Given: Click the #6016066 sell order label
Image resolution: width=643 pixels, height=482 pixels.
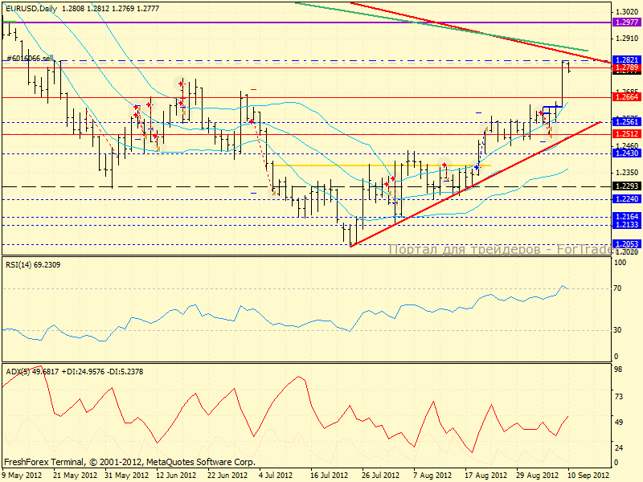Looking at the screenshot, I should [x=28, y=59].
